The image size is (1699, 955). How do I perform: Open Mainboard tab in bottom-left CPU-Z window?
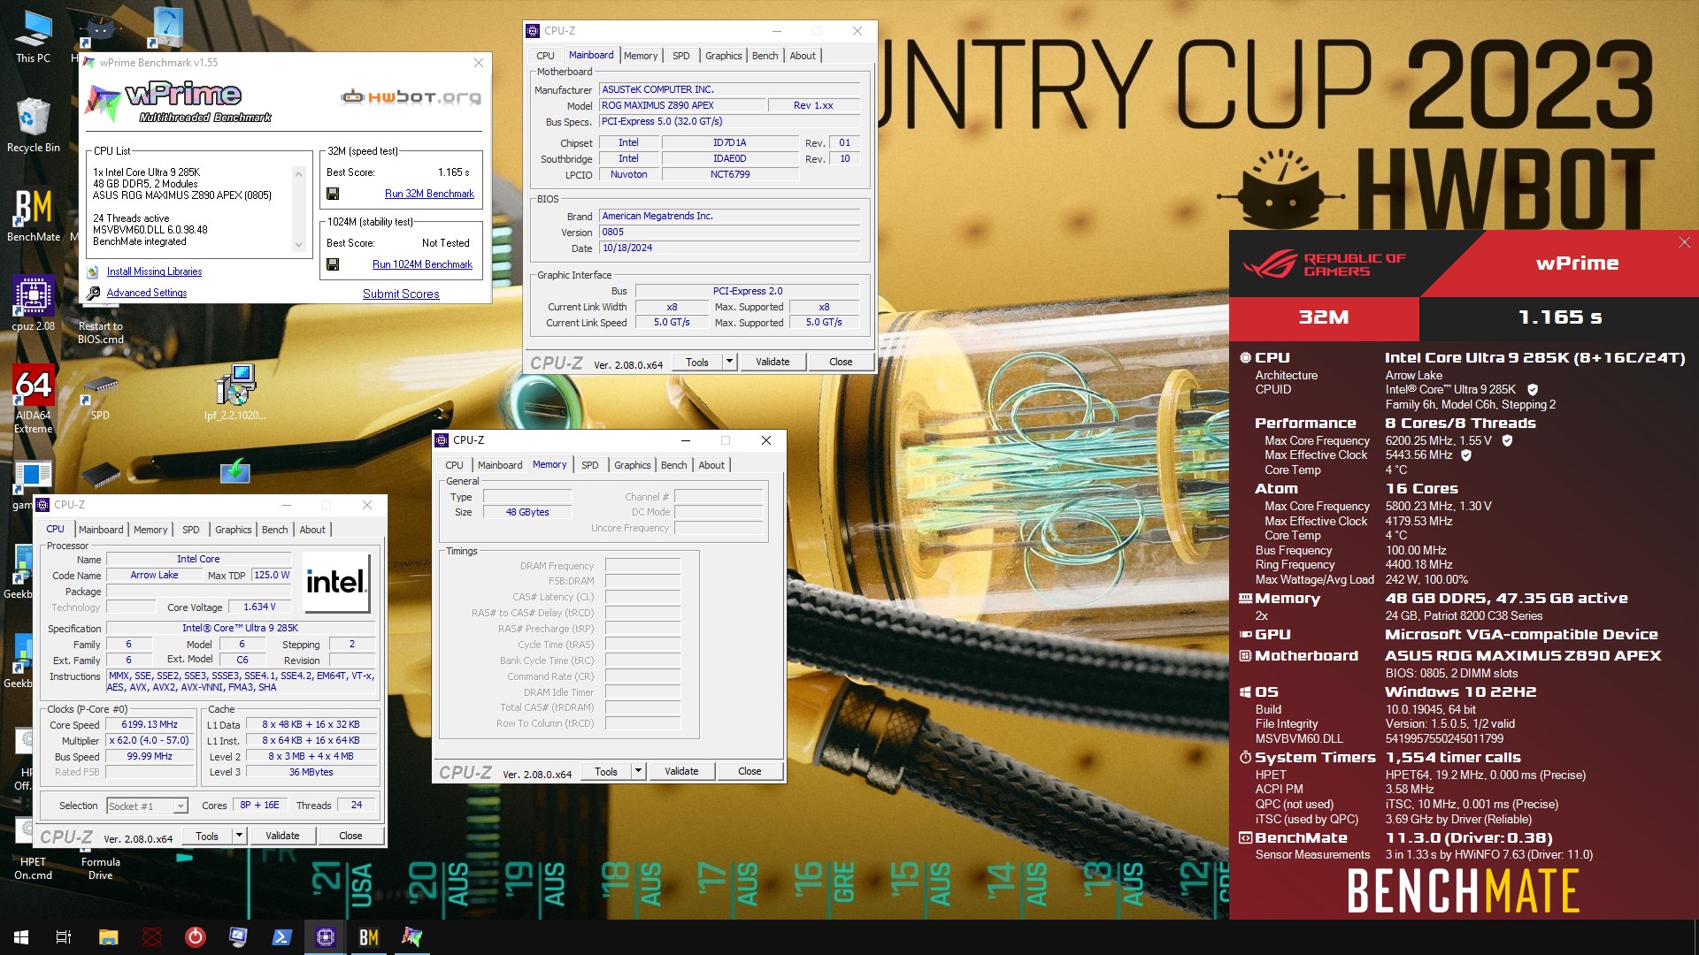pyautogui.click(x=101, y=530)
